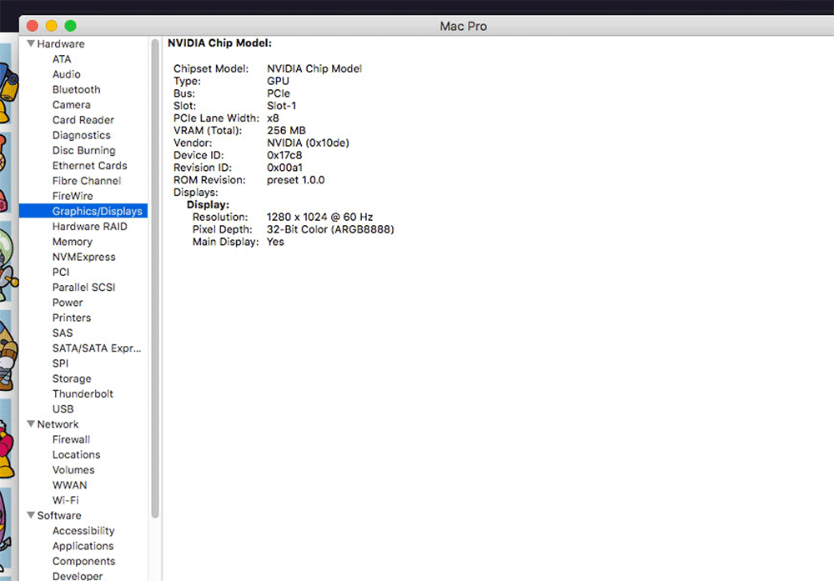Image resolution: width=834 pixels, height=581 pixels.
Task: Click Main Display value Yes
Action: (x=275, y=242)
